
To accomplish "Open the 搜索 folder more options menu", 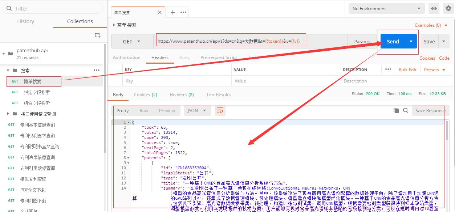I will (97, 70).
